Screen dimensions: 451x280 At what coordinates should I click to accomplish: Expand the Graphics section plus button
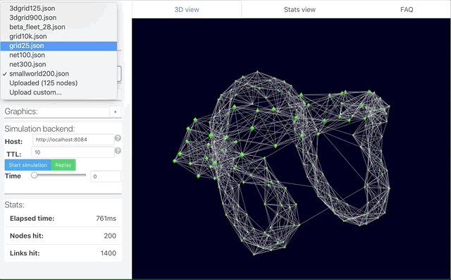click(115, 111)
